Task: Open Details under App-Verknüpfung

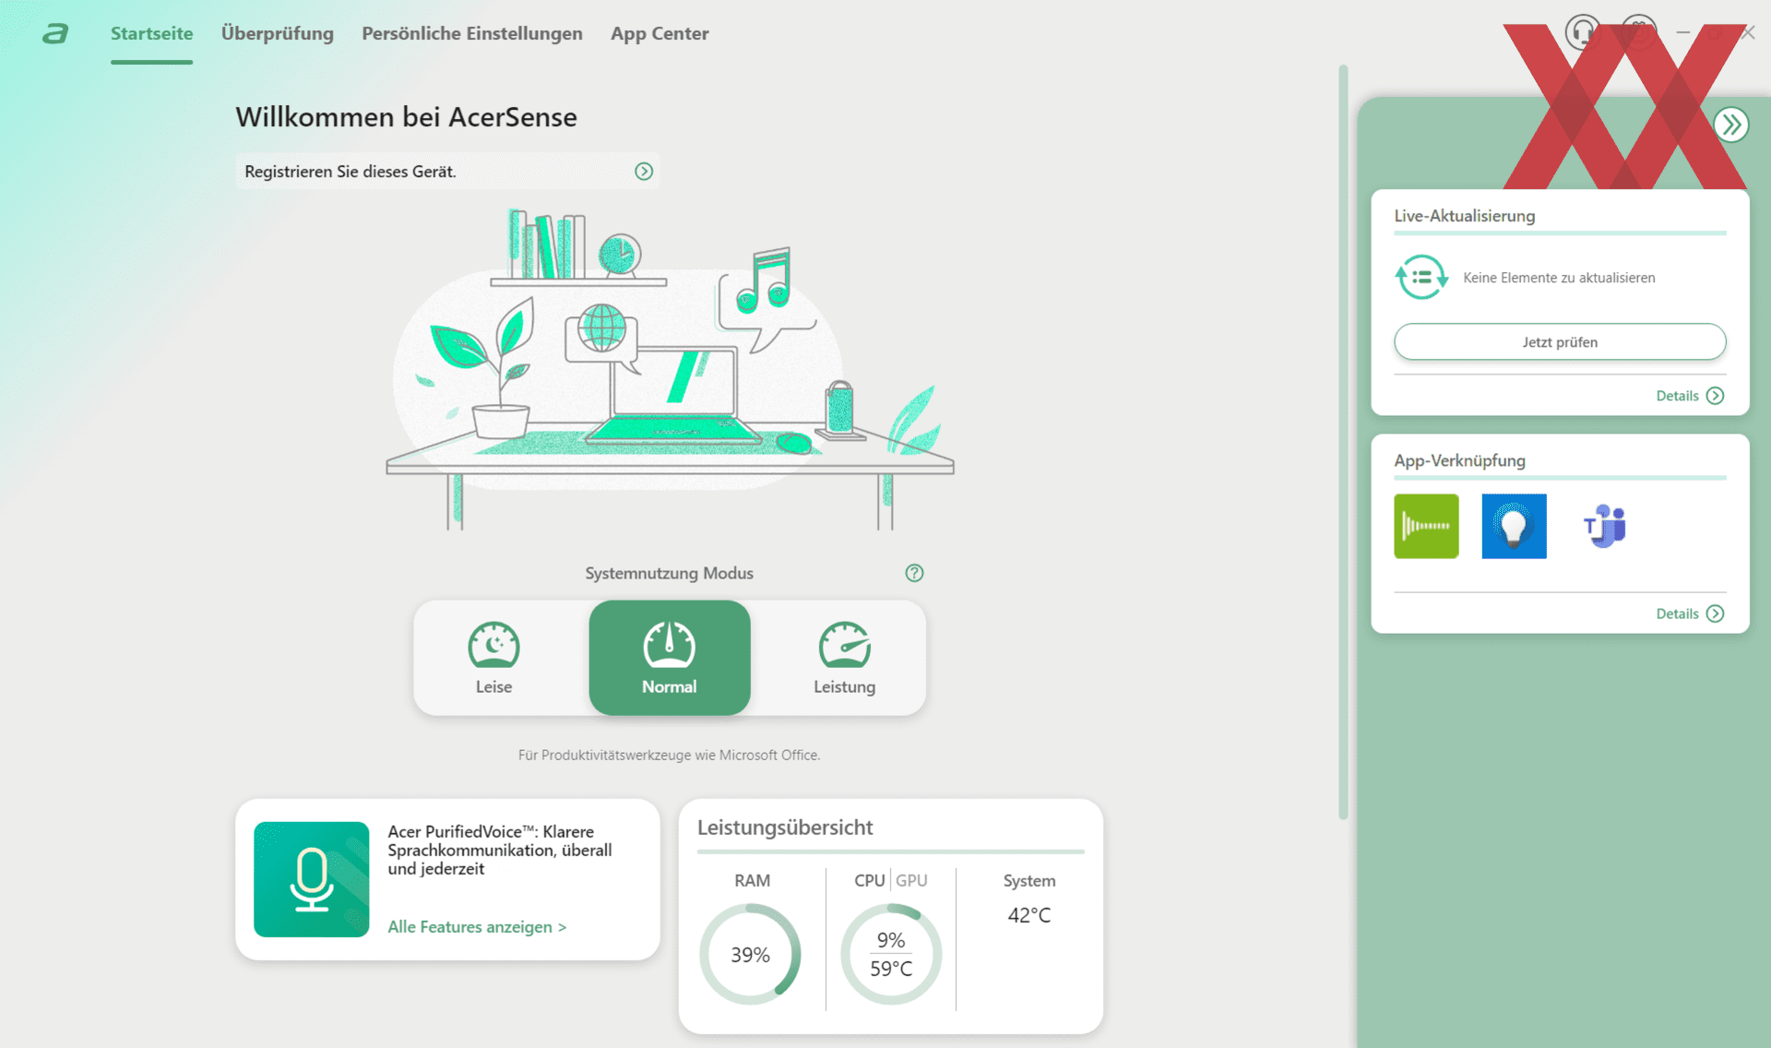Action: 1689,613
